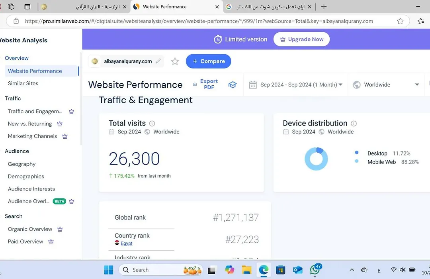Open Geography under Audience

pyautogui.click(x=21, y=164)
